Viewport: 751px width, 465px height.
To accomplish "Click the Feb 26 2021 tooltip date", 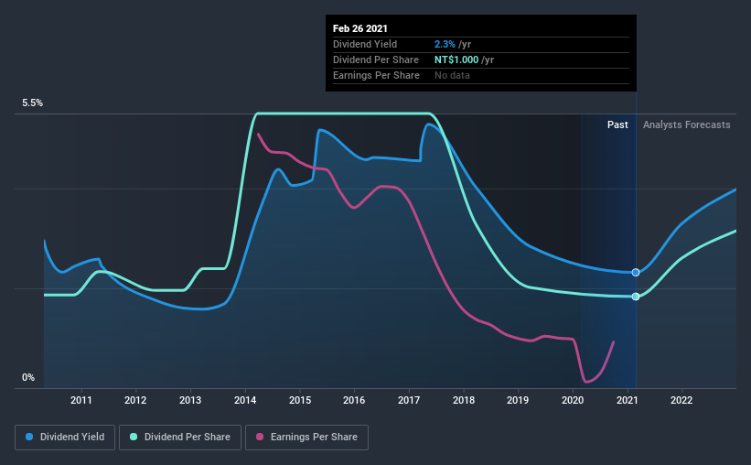I will point(360,28).
